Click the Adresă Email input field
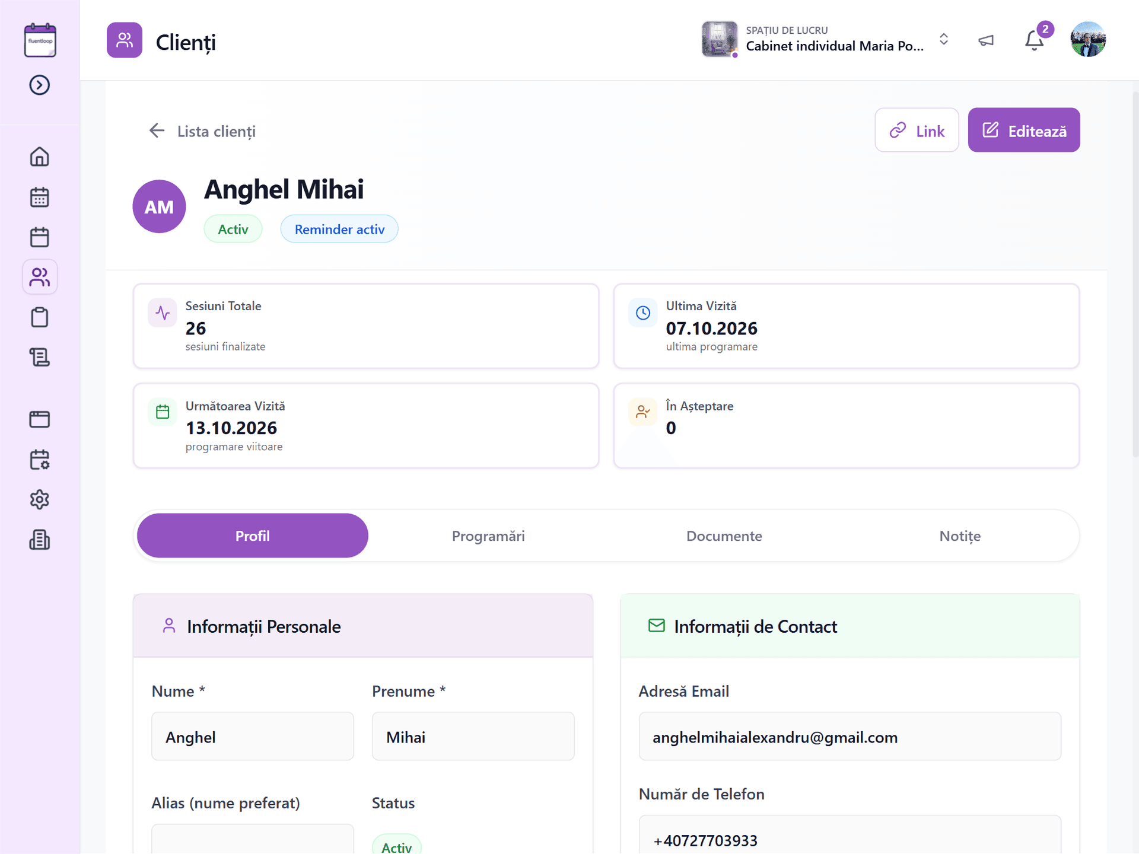1139x854 pixels. tap(850, 736)
